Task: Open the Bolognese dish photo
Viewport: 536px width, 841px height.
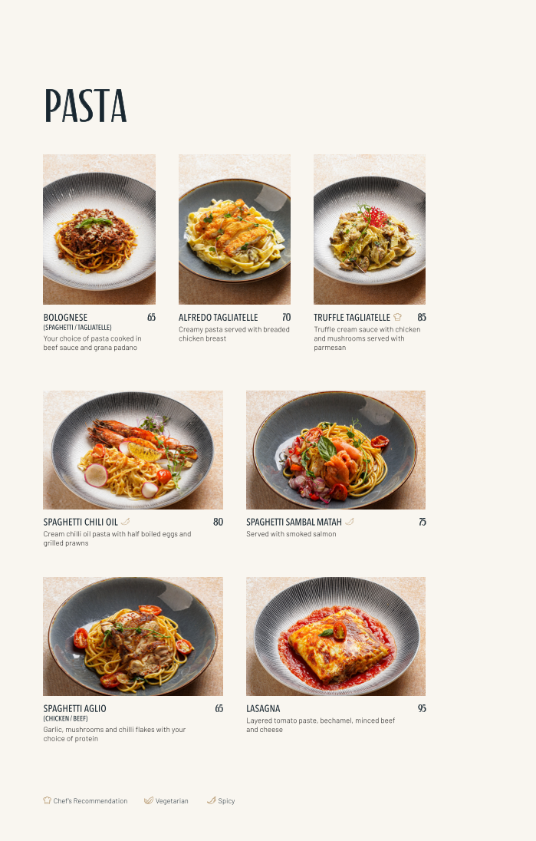Action: pos(99,229)
